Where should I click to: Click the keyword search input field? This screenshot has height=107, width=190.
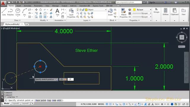click(x=129, y=2)
